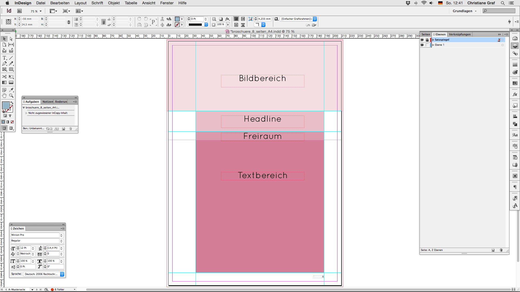Expand the Satzspiegel layer disclosure triangle
The width and height of the screenshot is (520, 292).
pyautogui.click(x=433, y=40)
